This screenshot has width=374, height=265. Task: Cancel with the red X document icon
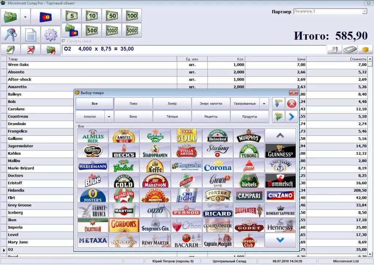[31, 50]
